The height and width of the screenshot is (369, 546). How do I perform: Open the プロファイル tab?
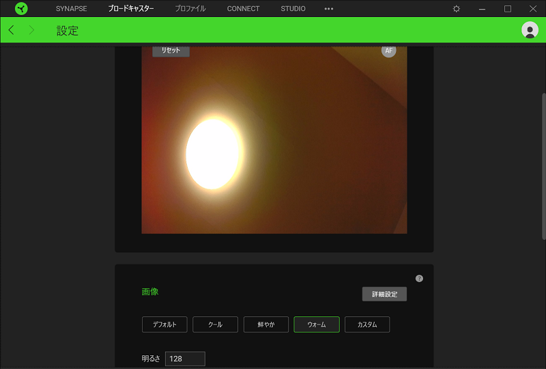[x=190, y=9]
